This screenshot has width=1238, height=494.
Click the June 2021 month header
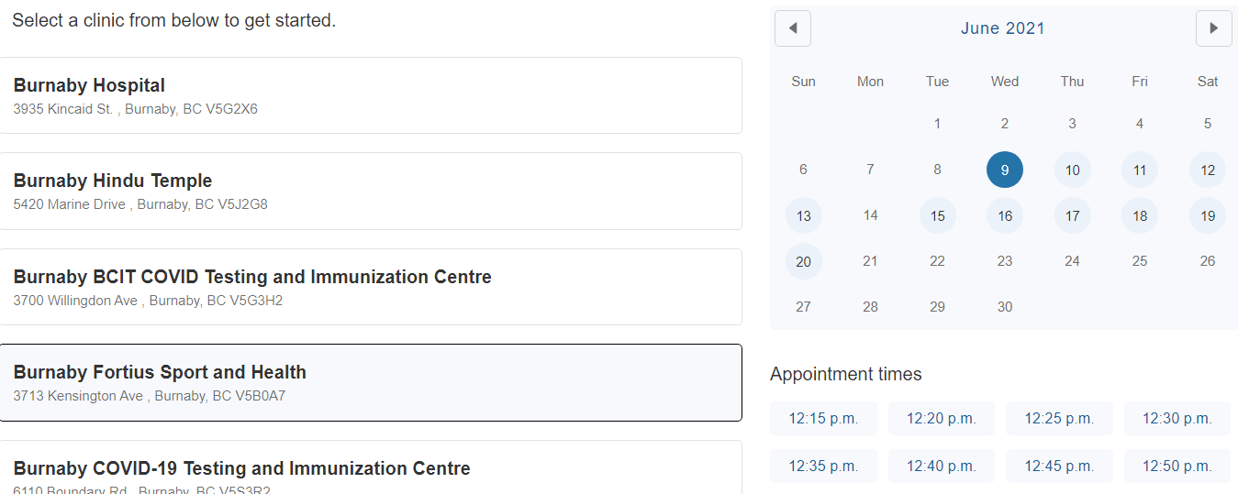pos(1002,28)
